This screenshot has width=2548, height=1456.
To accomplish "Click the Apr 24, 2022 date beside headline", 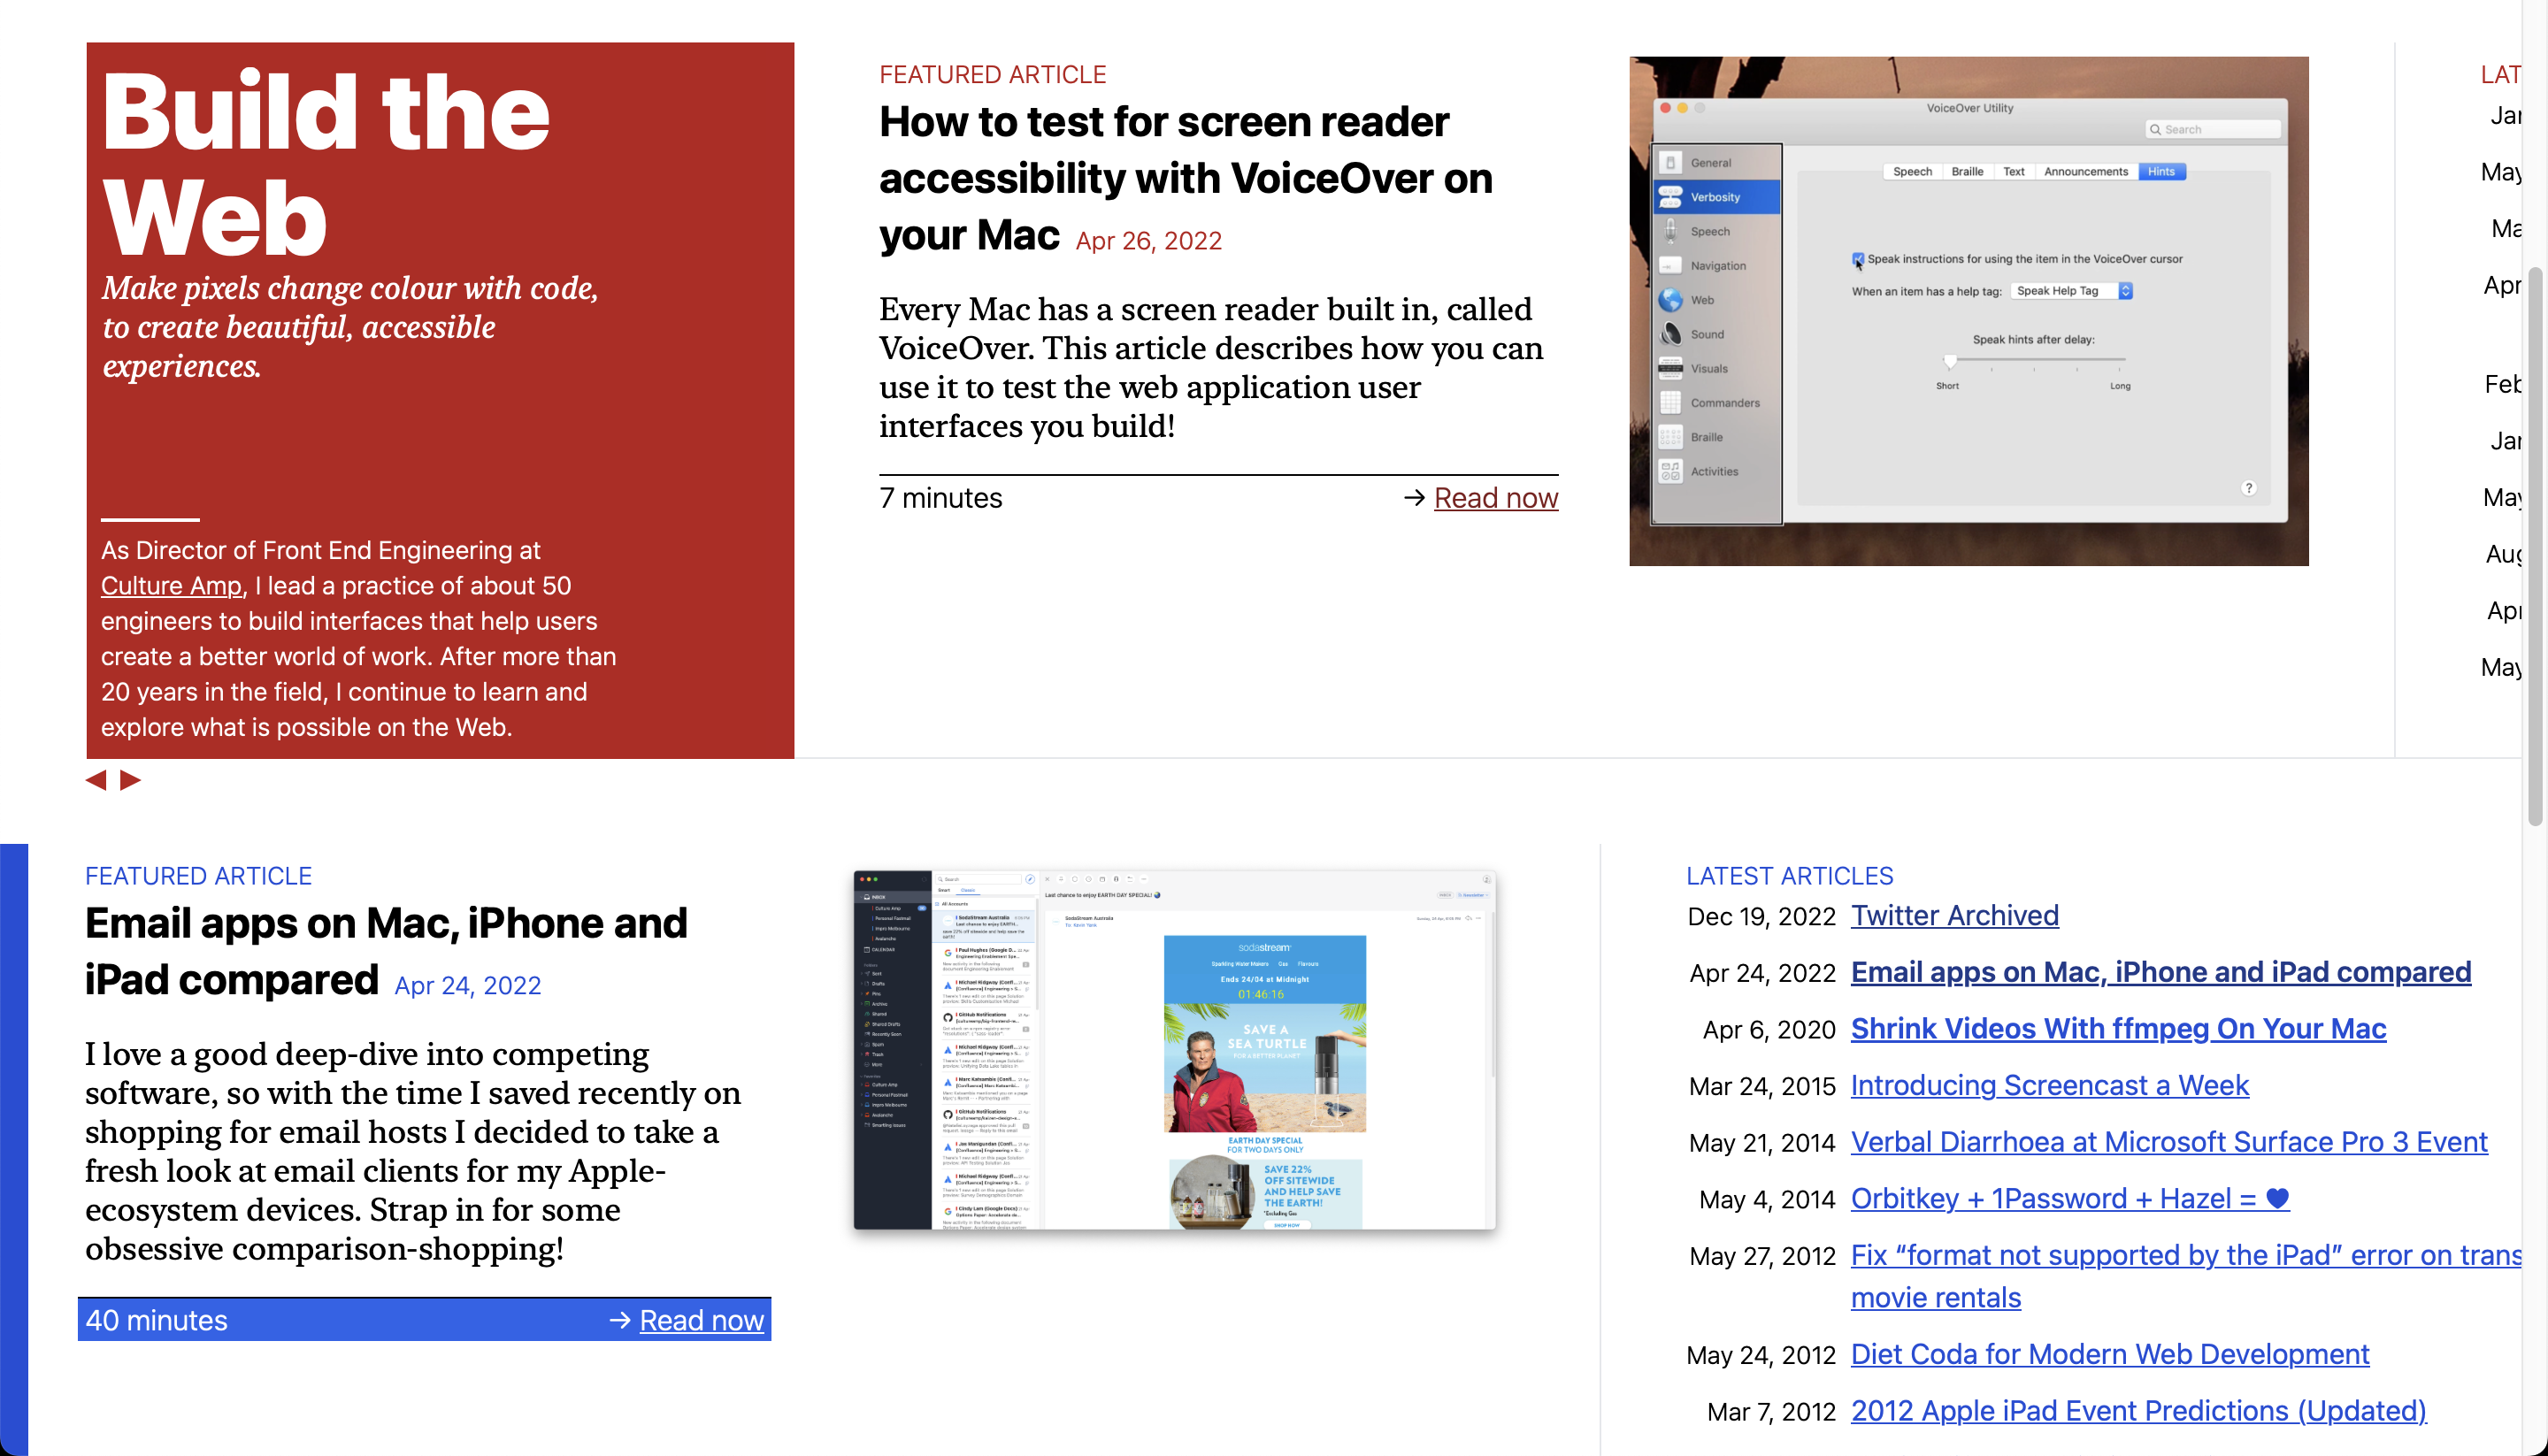I will tap(467, 986).
